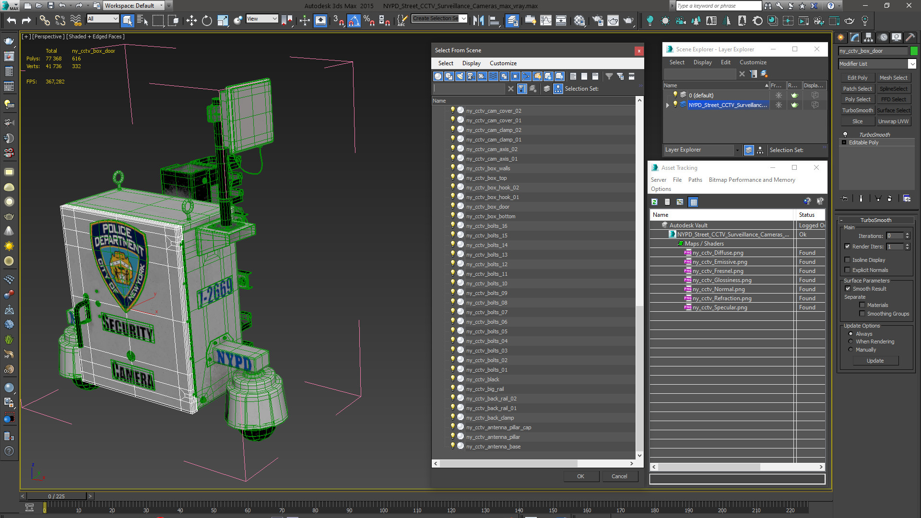Click the Select Object tool
The image size is (921, 518).
[x=127, y=20]
